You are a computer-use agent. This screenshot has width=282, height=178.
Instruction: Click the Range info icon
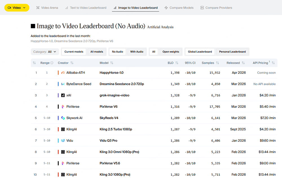(52, 63)
